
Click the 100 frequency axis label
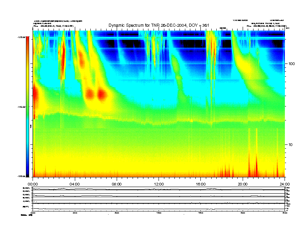[x=291, y=64]
